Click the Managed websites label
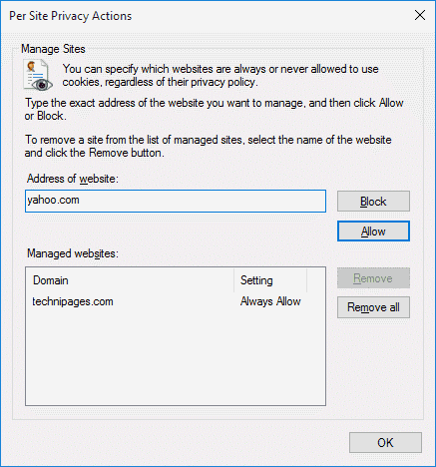436x467 pixels. (73, 253)
